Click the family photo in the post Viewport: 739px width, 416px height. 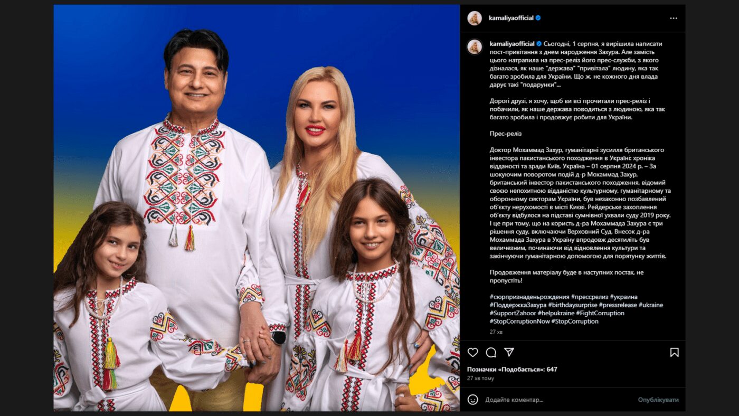[x=257, y=208]
